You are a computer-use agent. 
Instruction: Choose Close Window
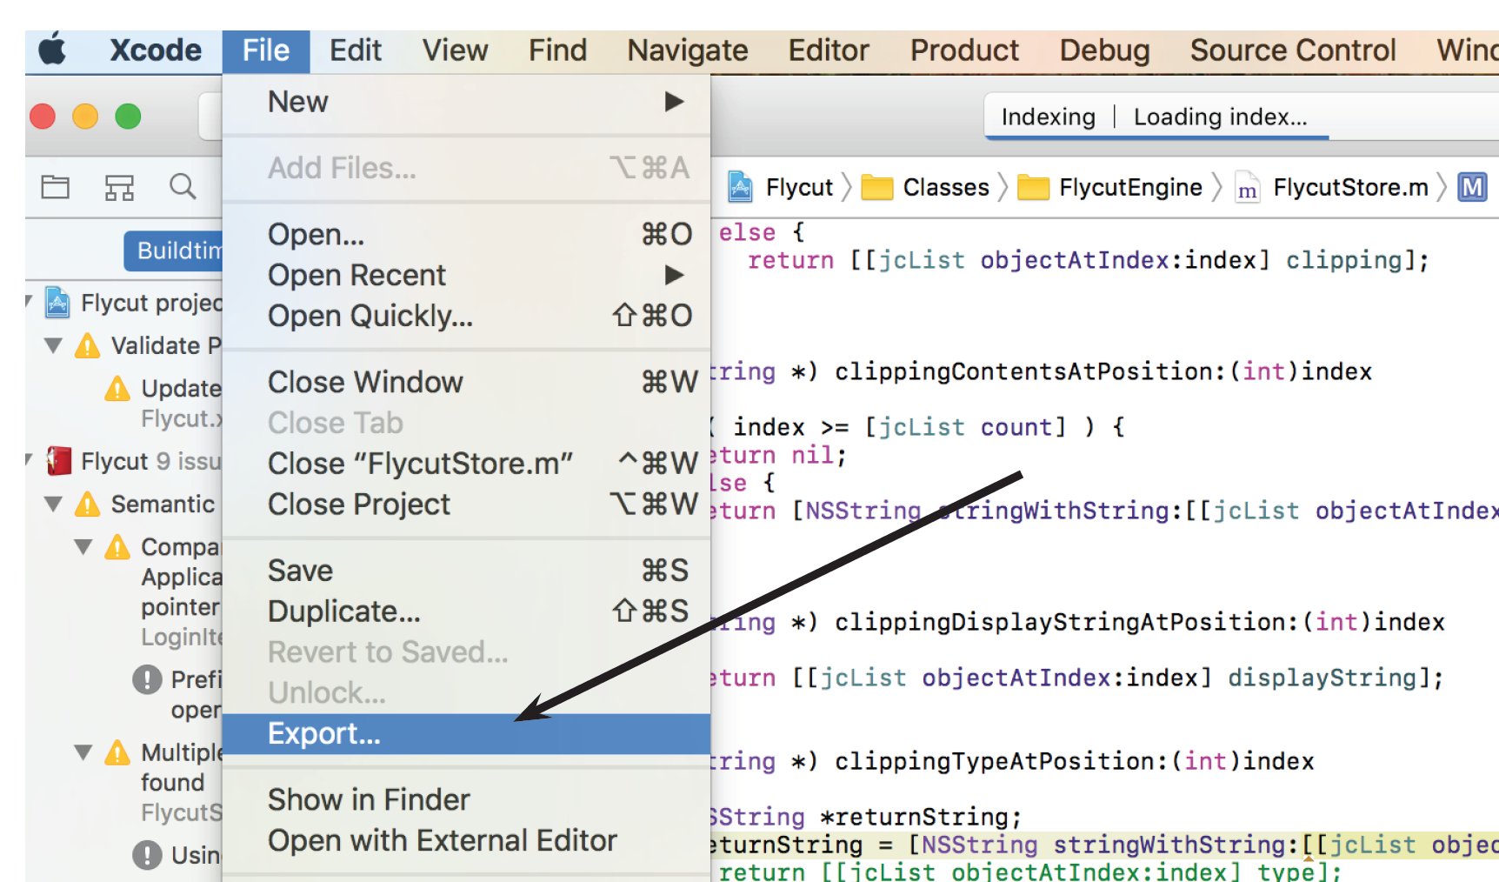(x=466, y=382)
